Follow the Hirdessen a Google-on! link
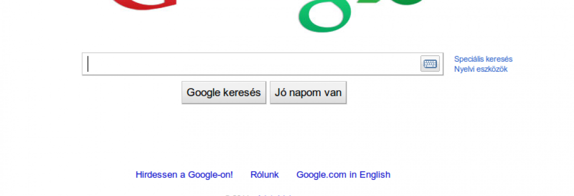 184,175
